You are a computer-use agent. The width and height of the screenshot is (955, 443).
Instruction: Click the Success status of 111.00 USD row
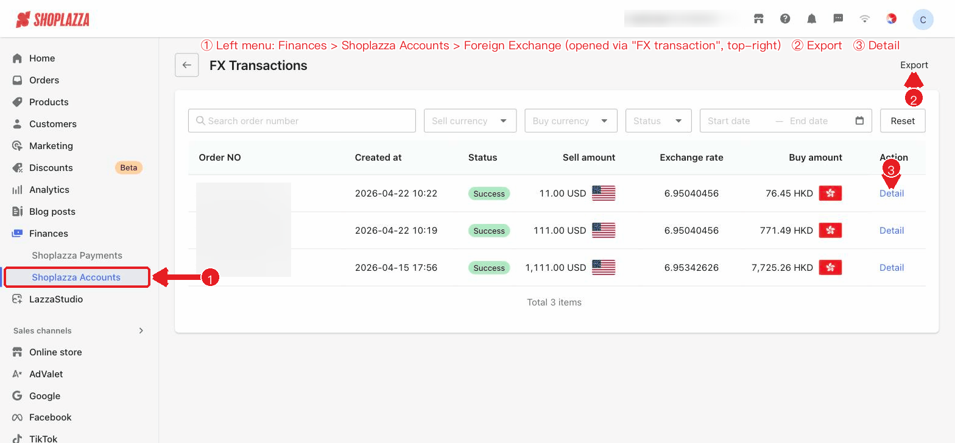coord(489,231)
